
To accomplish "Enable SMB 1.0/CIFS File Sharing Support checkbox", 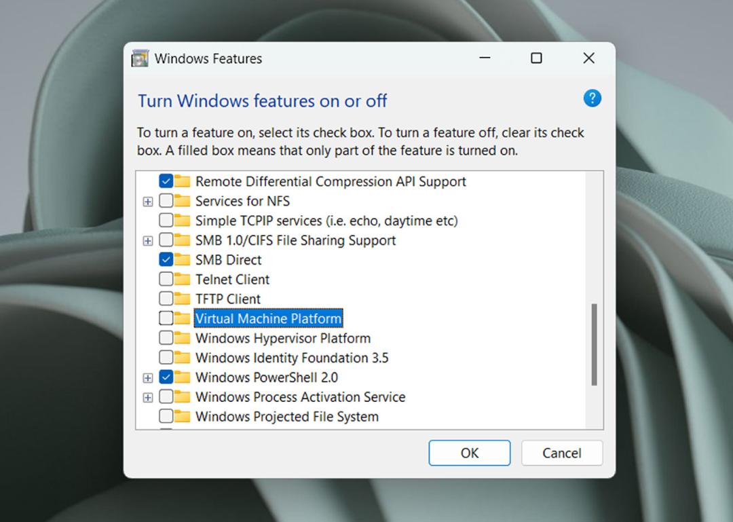I will (x=166, y=240).
